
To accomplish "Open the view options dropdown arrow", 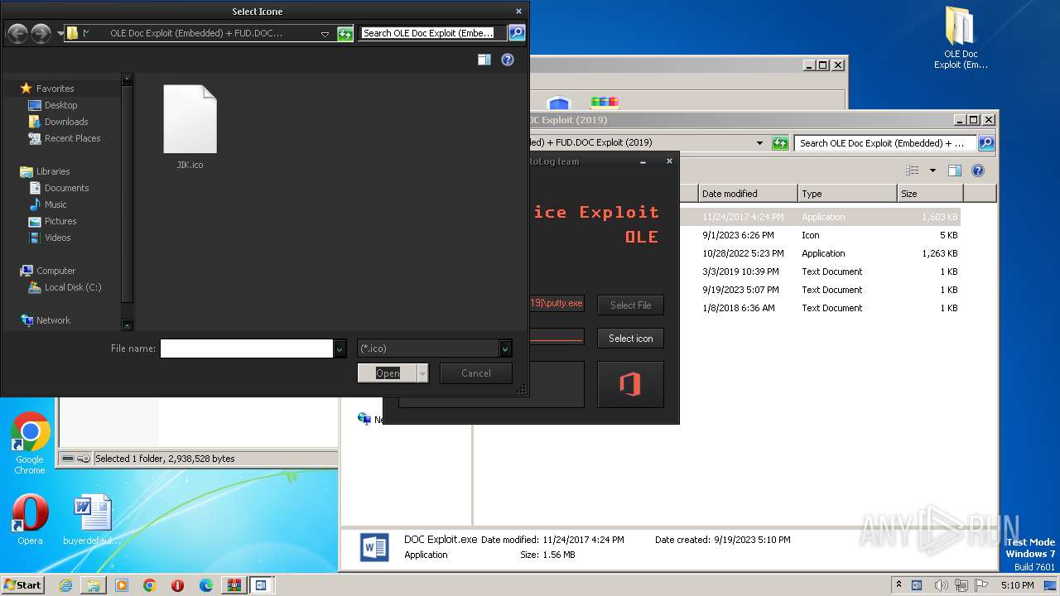I will tap(932, 171).
